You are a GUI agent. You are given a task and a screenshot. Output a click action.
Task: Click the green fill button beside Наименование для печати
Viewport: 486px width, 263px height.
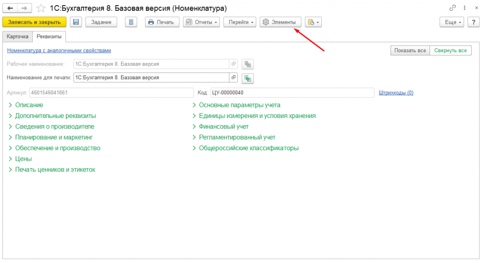(x=248, y=78)
